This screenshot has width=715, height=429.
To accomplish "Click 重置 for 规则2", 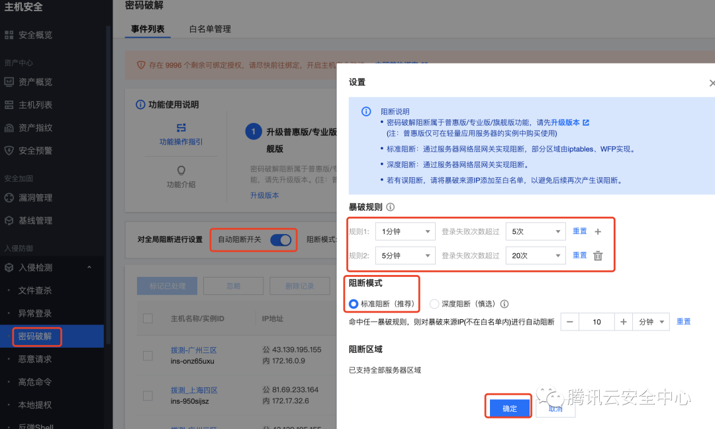I will pyautogui.click(x=579, y=255).
